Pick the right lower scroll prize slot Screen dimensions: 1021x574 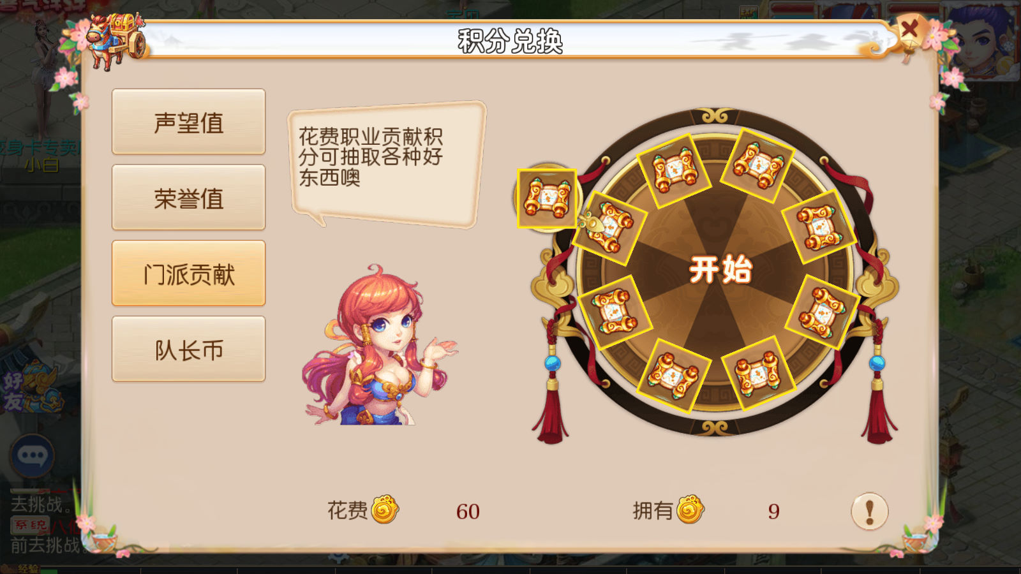pyautogui.click(x=822, y=312)
